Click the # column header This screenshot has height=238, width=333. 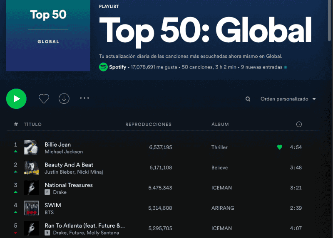pyautogui.click(x=16, y=125)
